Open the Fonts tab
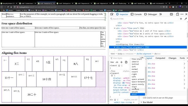The height and width of the screenshot is (106, 188). pos(182,58)
